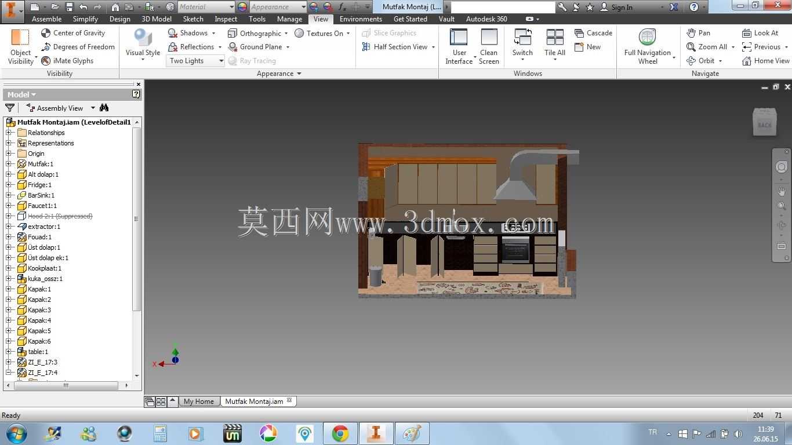Click the taskbar volume icon
Viewport: 792px width, 445px height.
pyautogui.click(x=738, y=433)
